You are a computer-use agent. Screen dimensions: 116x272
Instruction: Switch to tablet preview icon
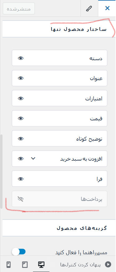coord(25,265)
